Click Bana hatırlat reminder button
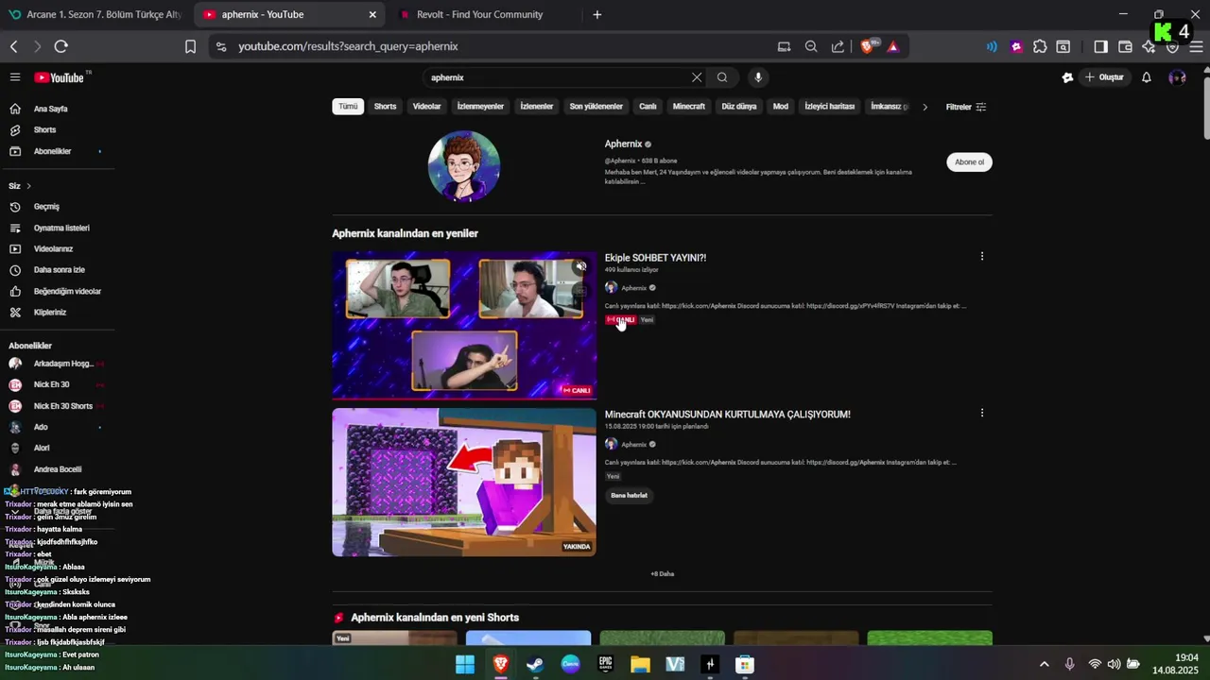 629,495
